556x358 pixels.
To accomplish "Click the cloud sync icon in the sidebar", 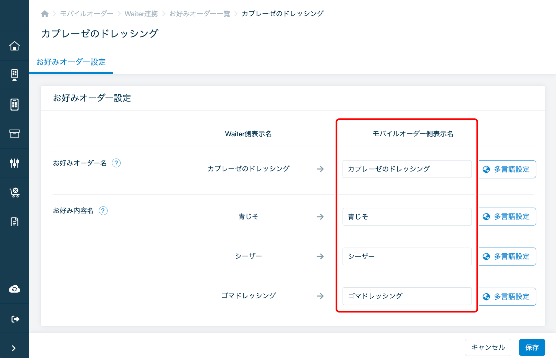I will tap(14, 289).
